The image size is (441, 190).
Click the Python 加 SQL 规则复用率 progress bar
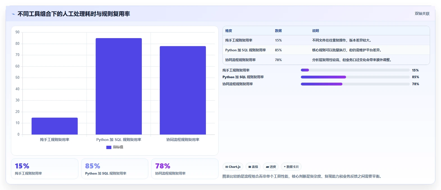tap(355, 77)
